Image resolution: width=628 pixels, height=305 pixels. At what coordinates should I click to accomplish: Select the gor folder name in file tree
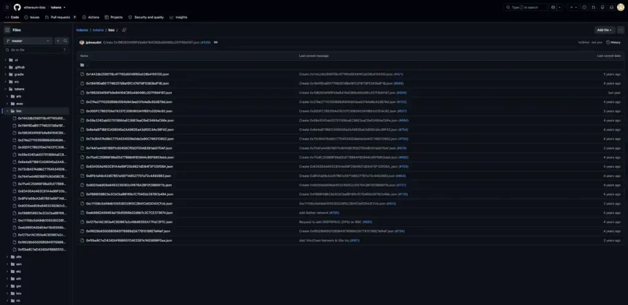point(18,286)
